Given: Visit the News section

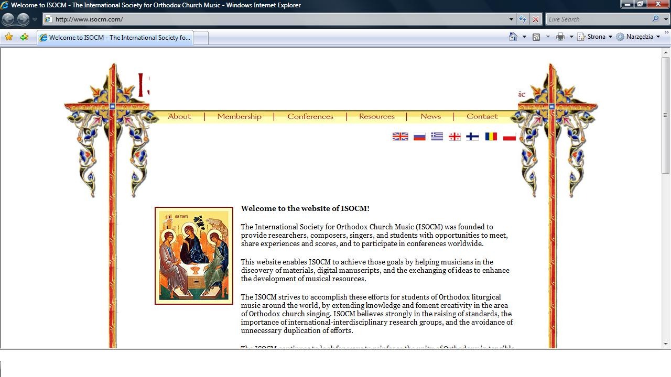Looking at the screenshot, I should pos(430,116).
